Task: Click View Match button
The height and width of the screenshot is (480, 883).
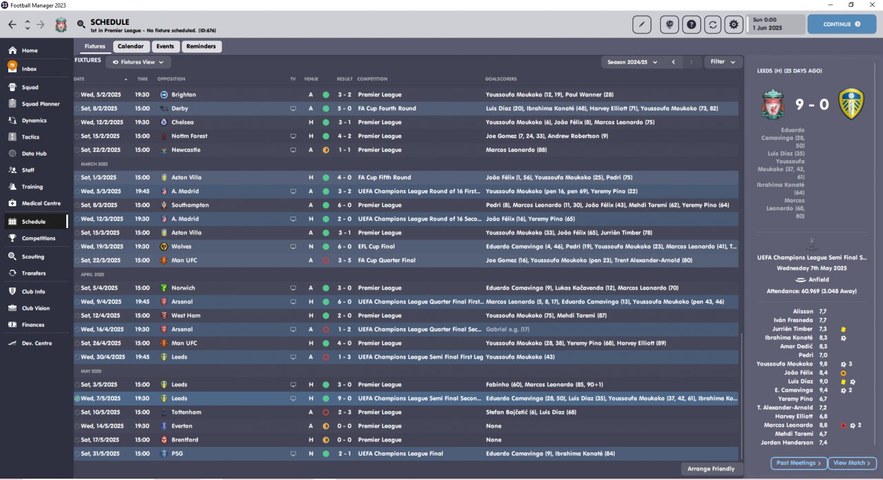Action: tap(853, 463)
